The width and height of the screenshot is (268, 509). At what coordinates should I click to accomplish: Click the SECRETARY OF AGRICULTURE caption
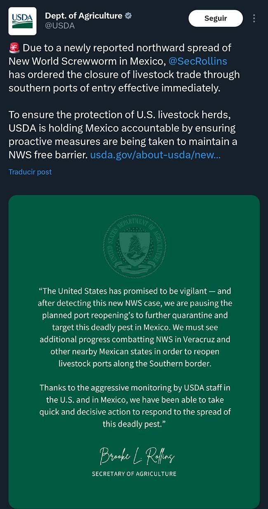pos(134,474)
